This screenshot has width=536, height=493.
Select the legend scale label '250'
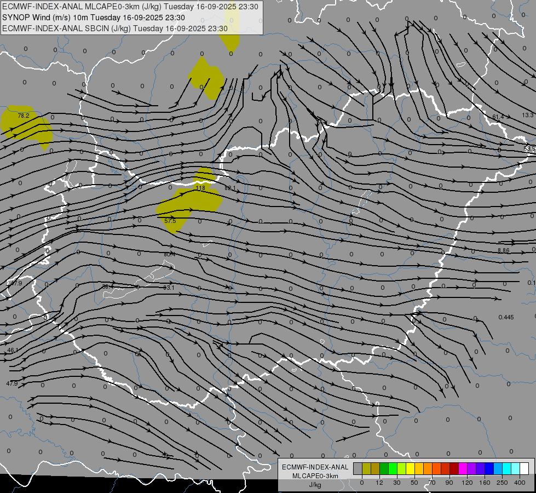[502, 483]
